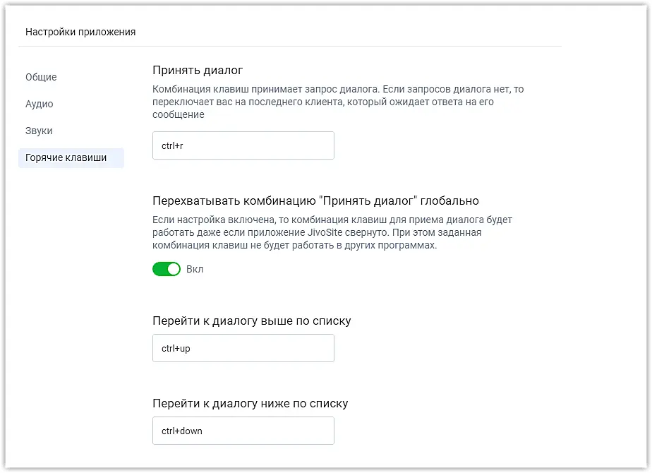Click the description starting Если настройка включена
Viewport: 652px width, 473px height.
click(332, 220)
